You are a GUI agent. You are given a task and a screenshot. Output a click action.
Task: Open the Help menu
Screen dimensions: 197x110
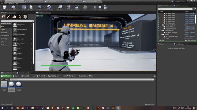tap(17, 4)
